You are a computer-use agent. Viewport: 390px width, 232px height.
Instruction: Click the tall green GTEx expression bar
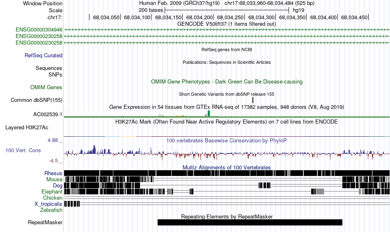(x=209, y=113)
